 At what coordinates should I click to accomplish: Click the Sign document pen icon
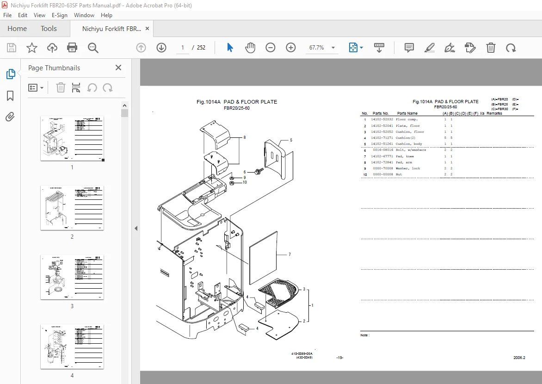point(450,48)
